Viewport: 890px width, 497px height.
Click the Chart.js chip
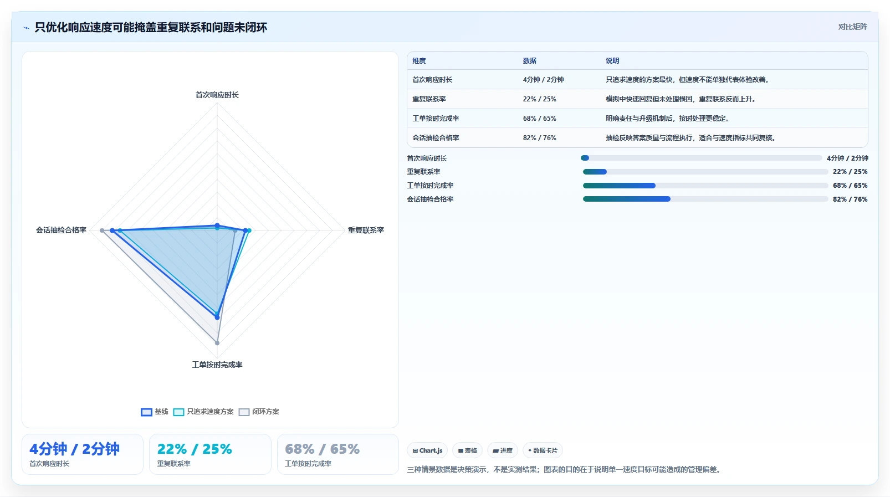click(427, 450)
